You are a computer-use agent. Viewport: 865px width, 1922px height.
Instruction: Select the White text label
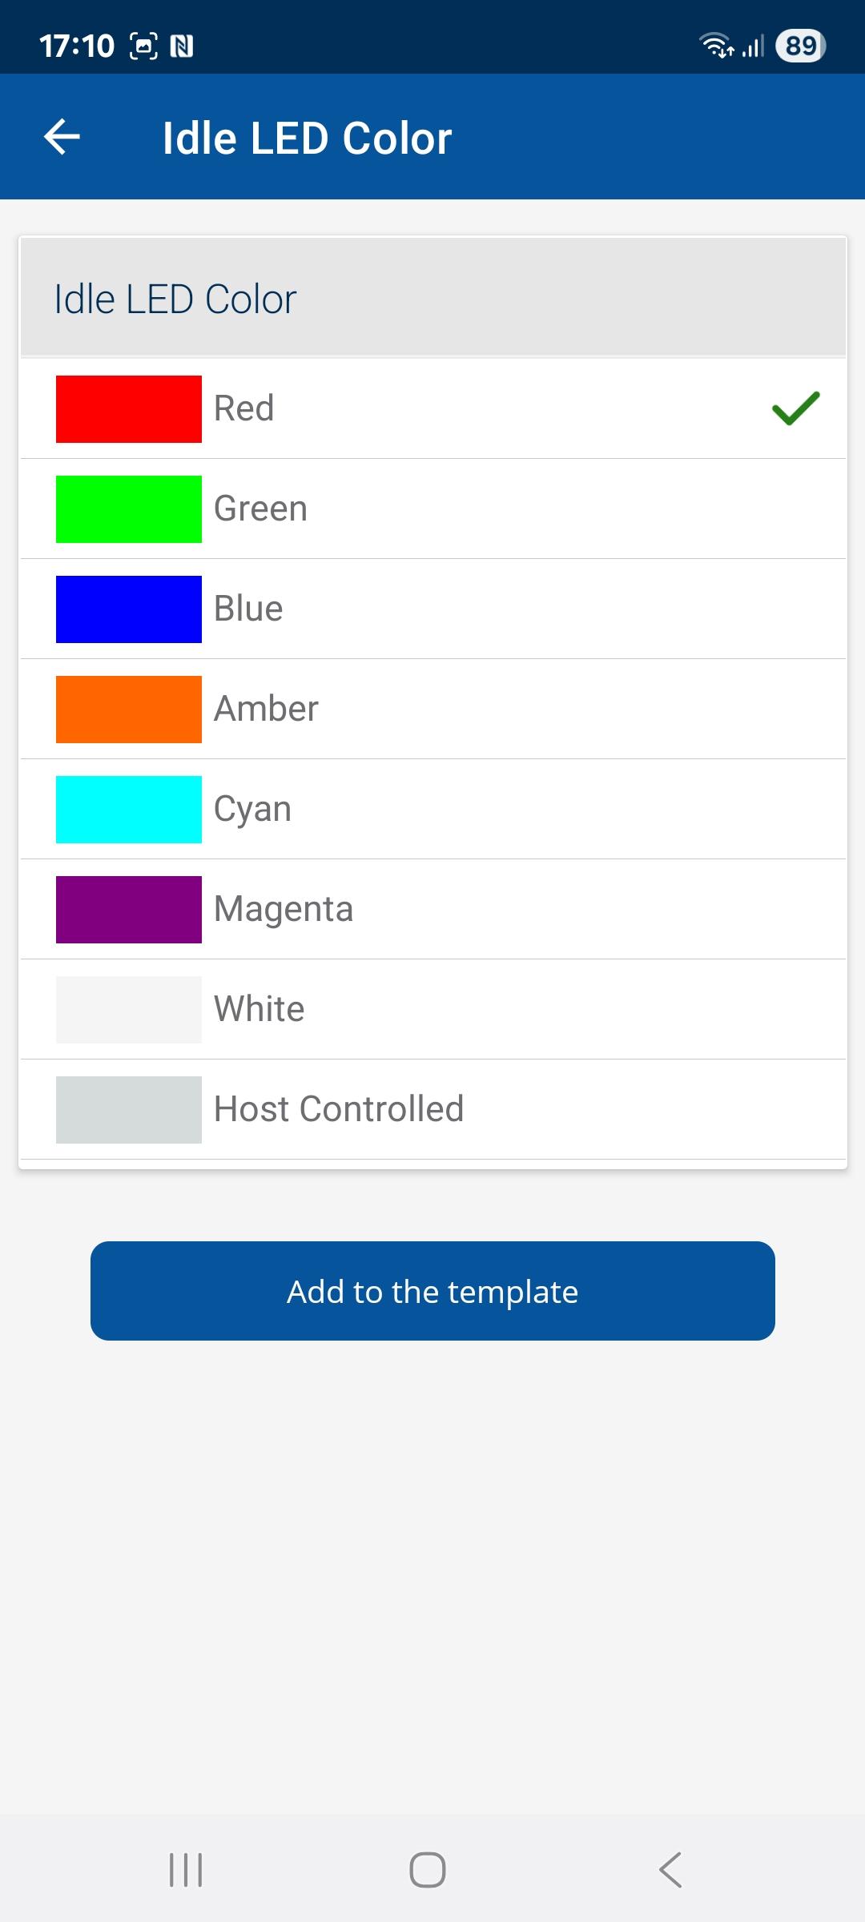click(x=259, y=1009)
